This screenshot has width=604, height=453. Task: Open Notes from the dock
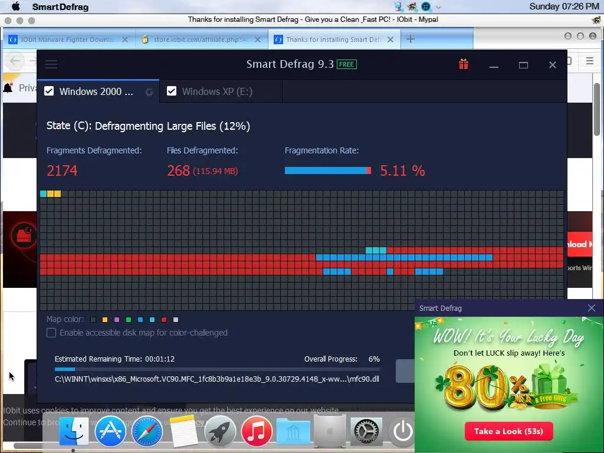tap(183, 431)
